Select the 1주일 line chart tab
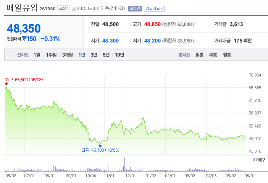 (51, 55)
